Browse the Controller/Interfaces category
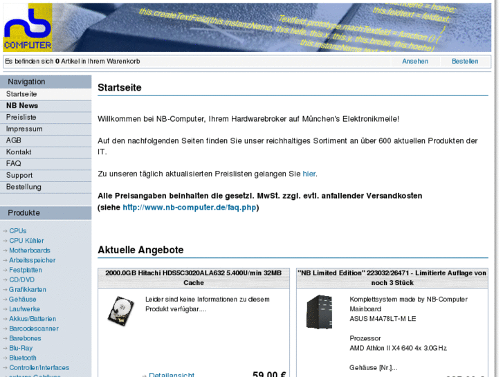The height and width of the screenshot is (377, 503). pyautogui.click(x=39, y=368)
